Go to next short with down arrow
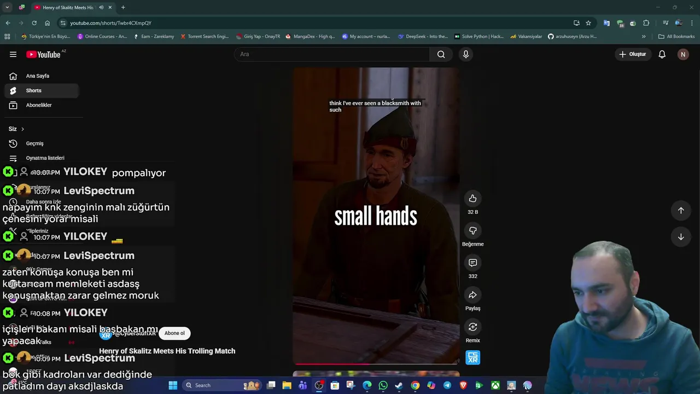The height and width of the screenshot is (394, 700). tap(681, 237)
